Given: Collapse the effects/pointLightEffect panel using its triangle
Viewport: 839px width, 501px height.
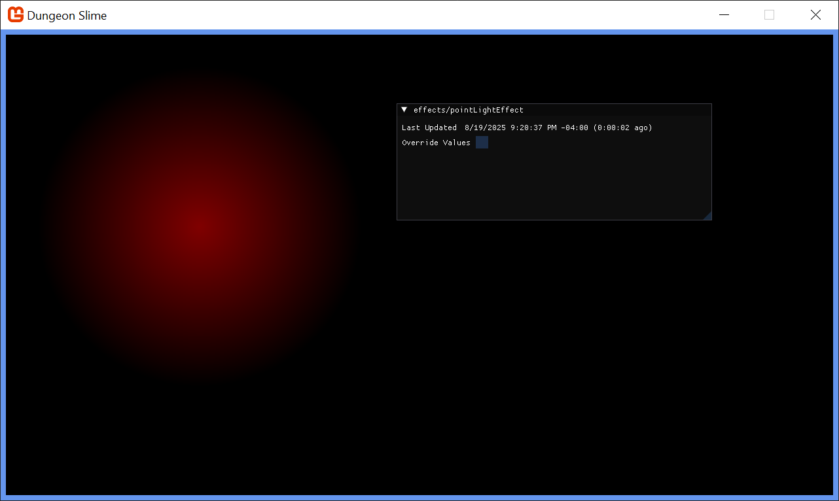Looking at the screenshot, I should (404, 110).
